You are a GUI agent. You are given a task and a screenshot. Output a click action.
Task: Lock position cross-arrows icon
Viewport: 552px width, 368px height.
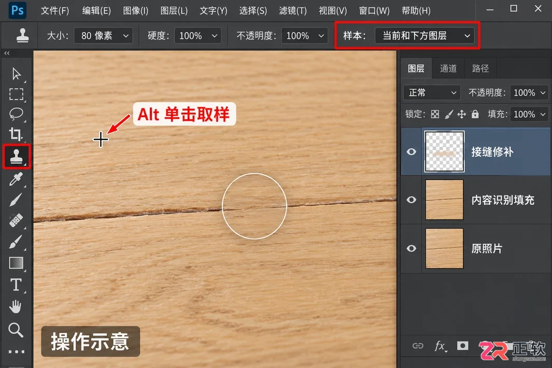461,114
